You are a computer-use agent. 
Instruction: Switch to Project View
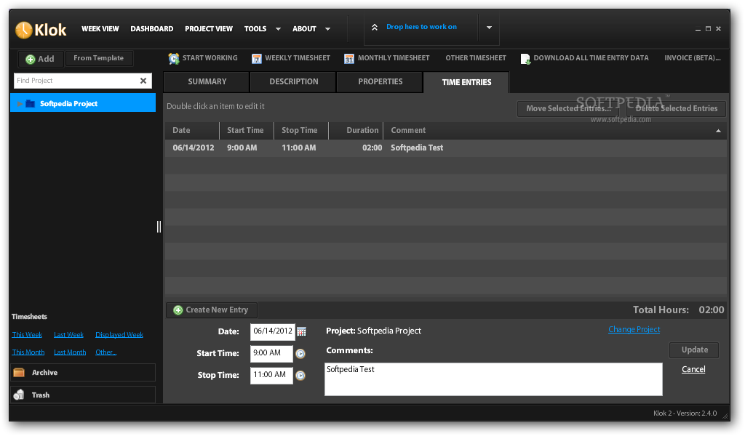pyautogui.click(x=209, y=29)
